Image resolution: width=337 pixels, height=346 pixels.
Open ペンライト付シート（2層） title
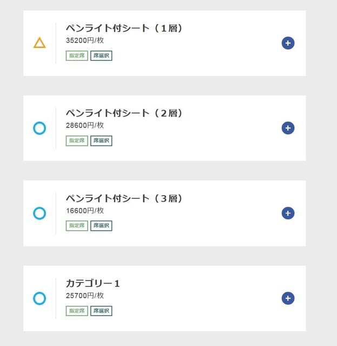[x=124, y=113]
